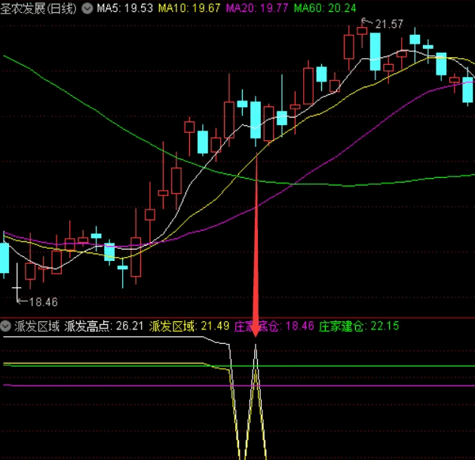The image size is (475, 460).
Task: Expand the main chart indicator dropdown arrow
Action: 87,8
